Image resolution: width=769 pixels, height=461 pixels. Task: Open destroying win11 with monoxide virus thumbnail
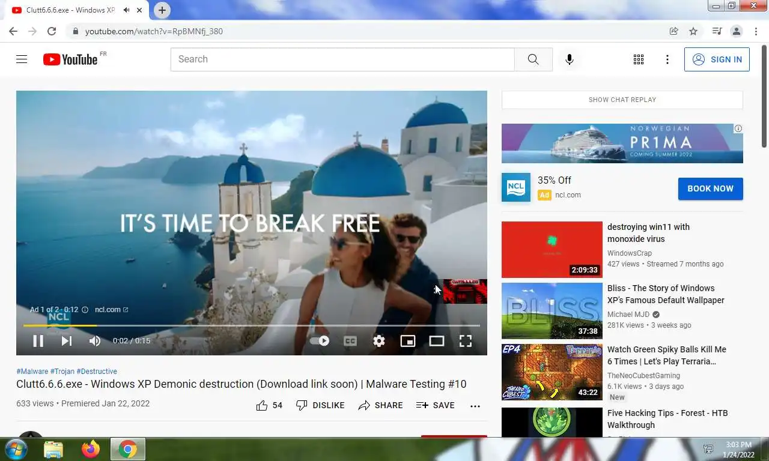pyautogui.click(x=552, y=250)
